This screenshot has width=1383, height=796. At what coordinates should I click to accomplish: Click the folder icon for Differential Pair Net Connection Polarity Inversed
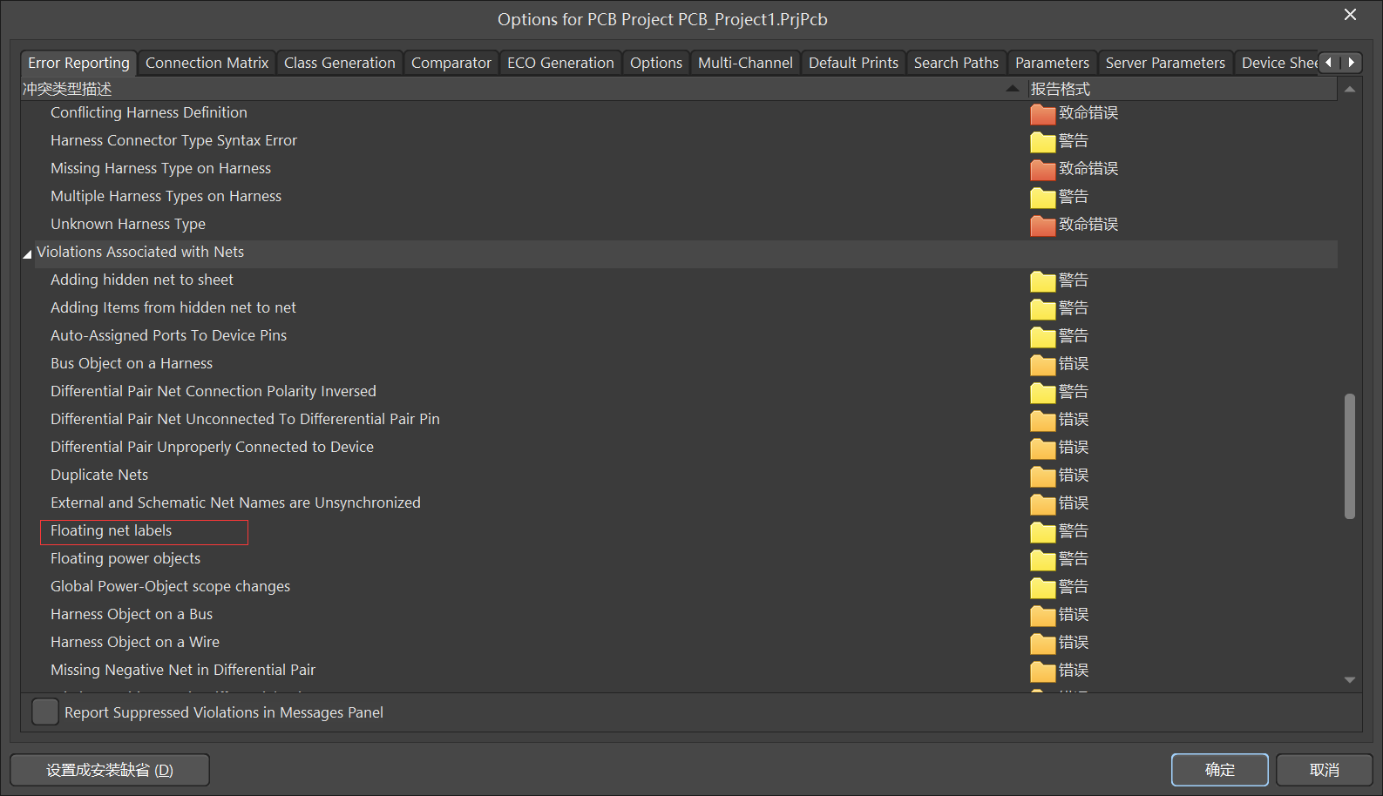(1042, 392)
